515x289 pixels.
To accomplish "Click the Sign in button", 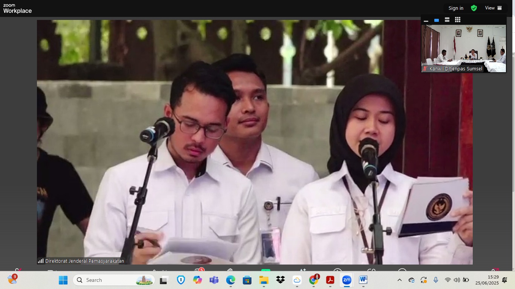I will coord(456,8).
